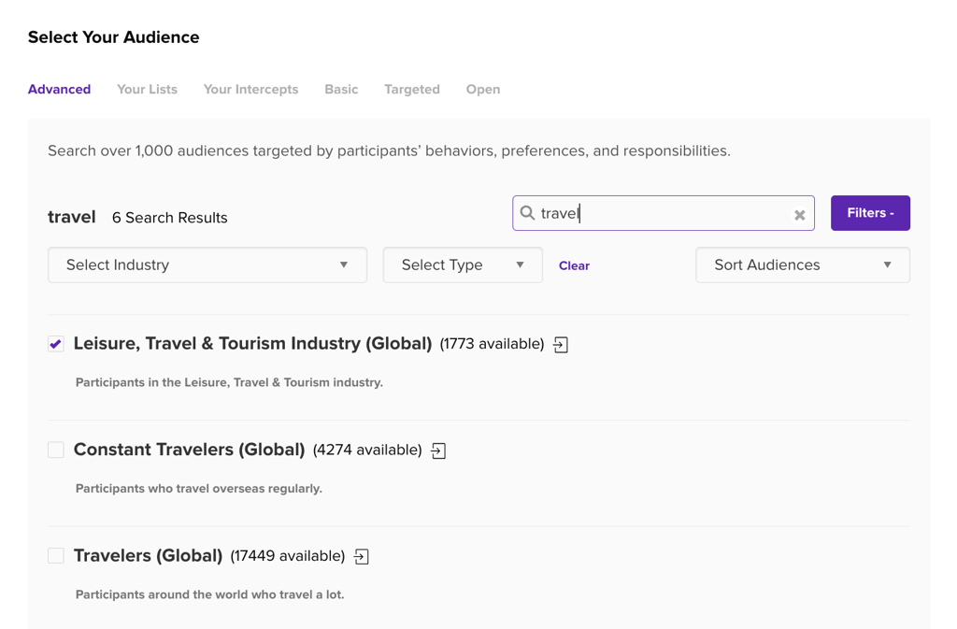This screenshot has width=957, height=629.
Task: Expand the Select Industry dropdown
Action: [207, 265]
